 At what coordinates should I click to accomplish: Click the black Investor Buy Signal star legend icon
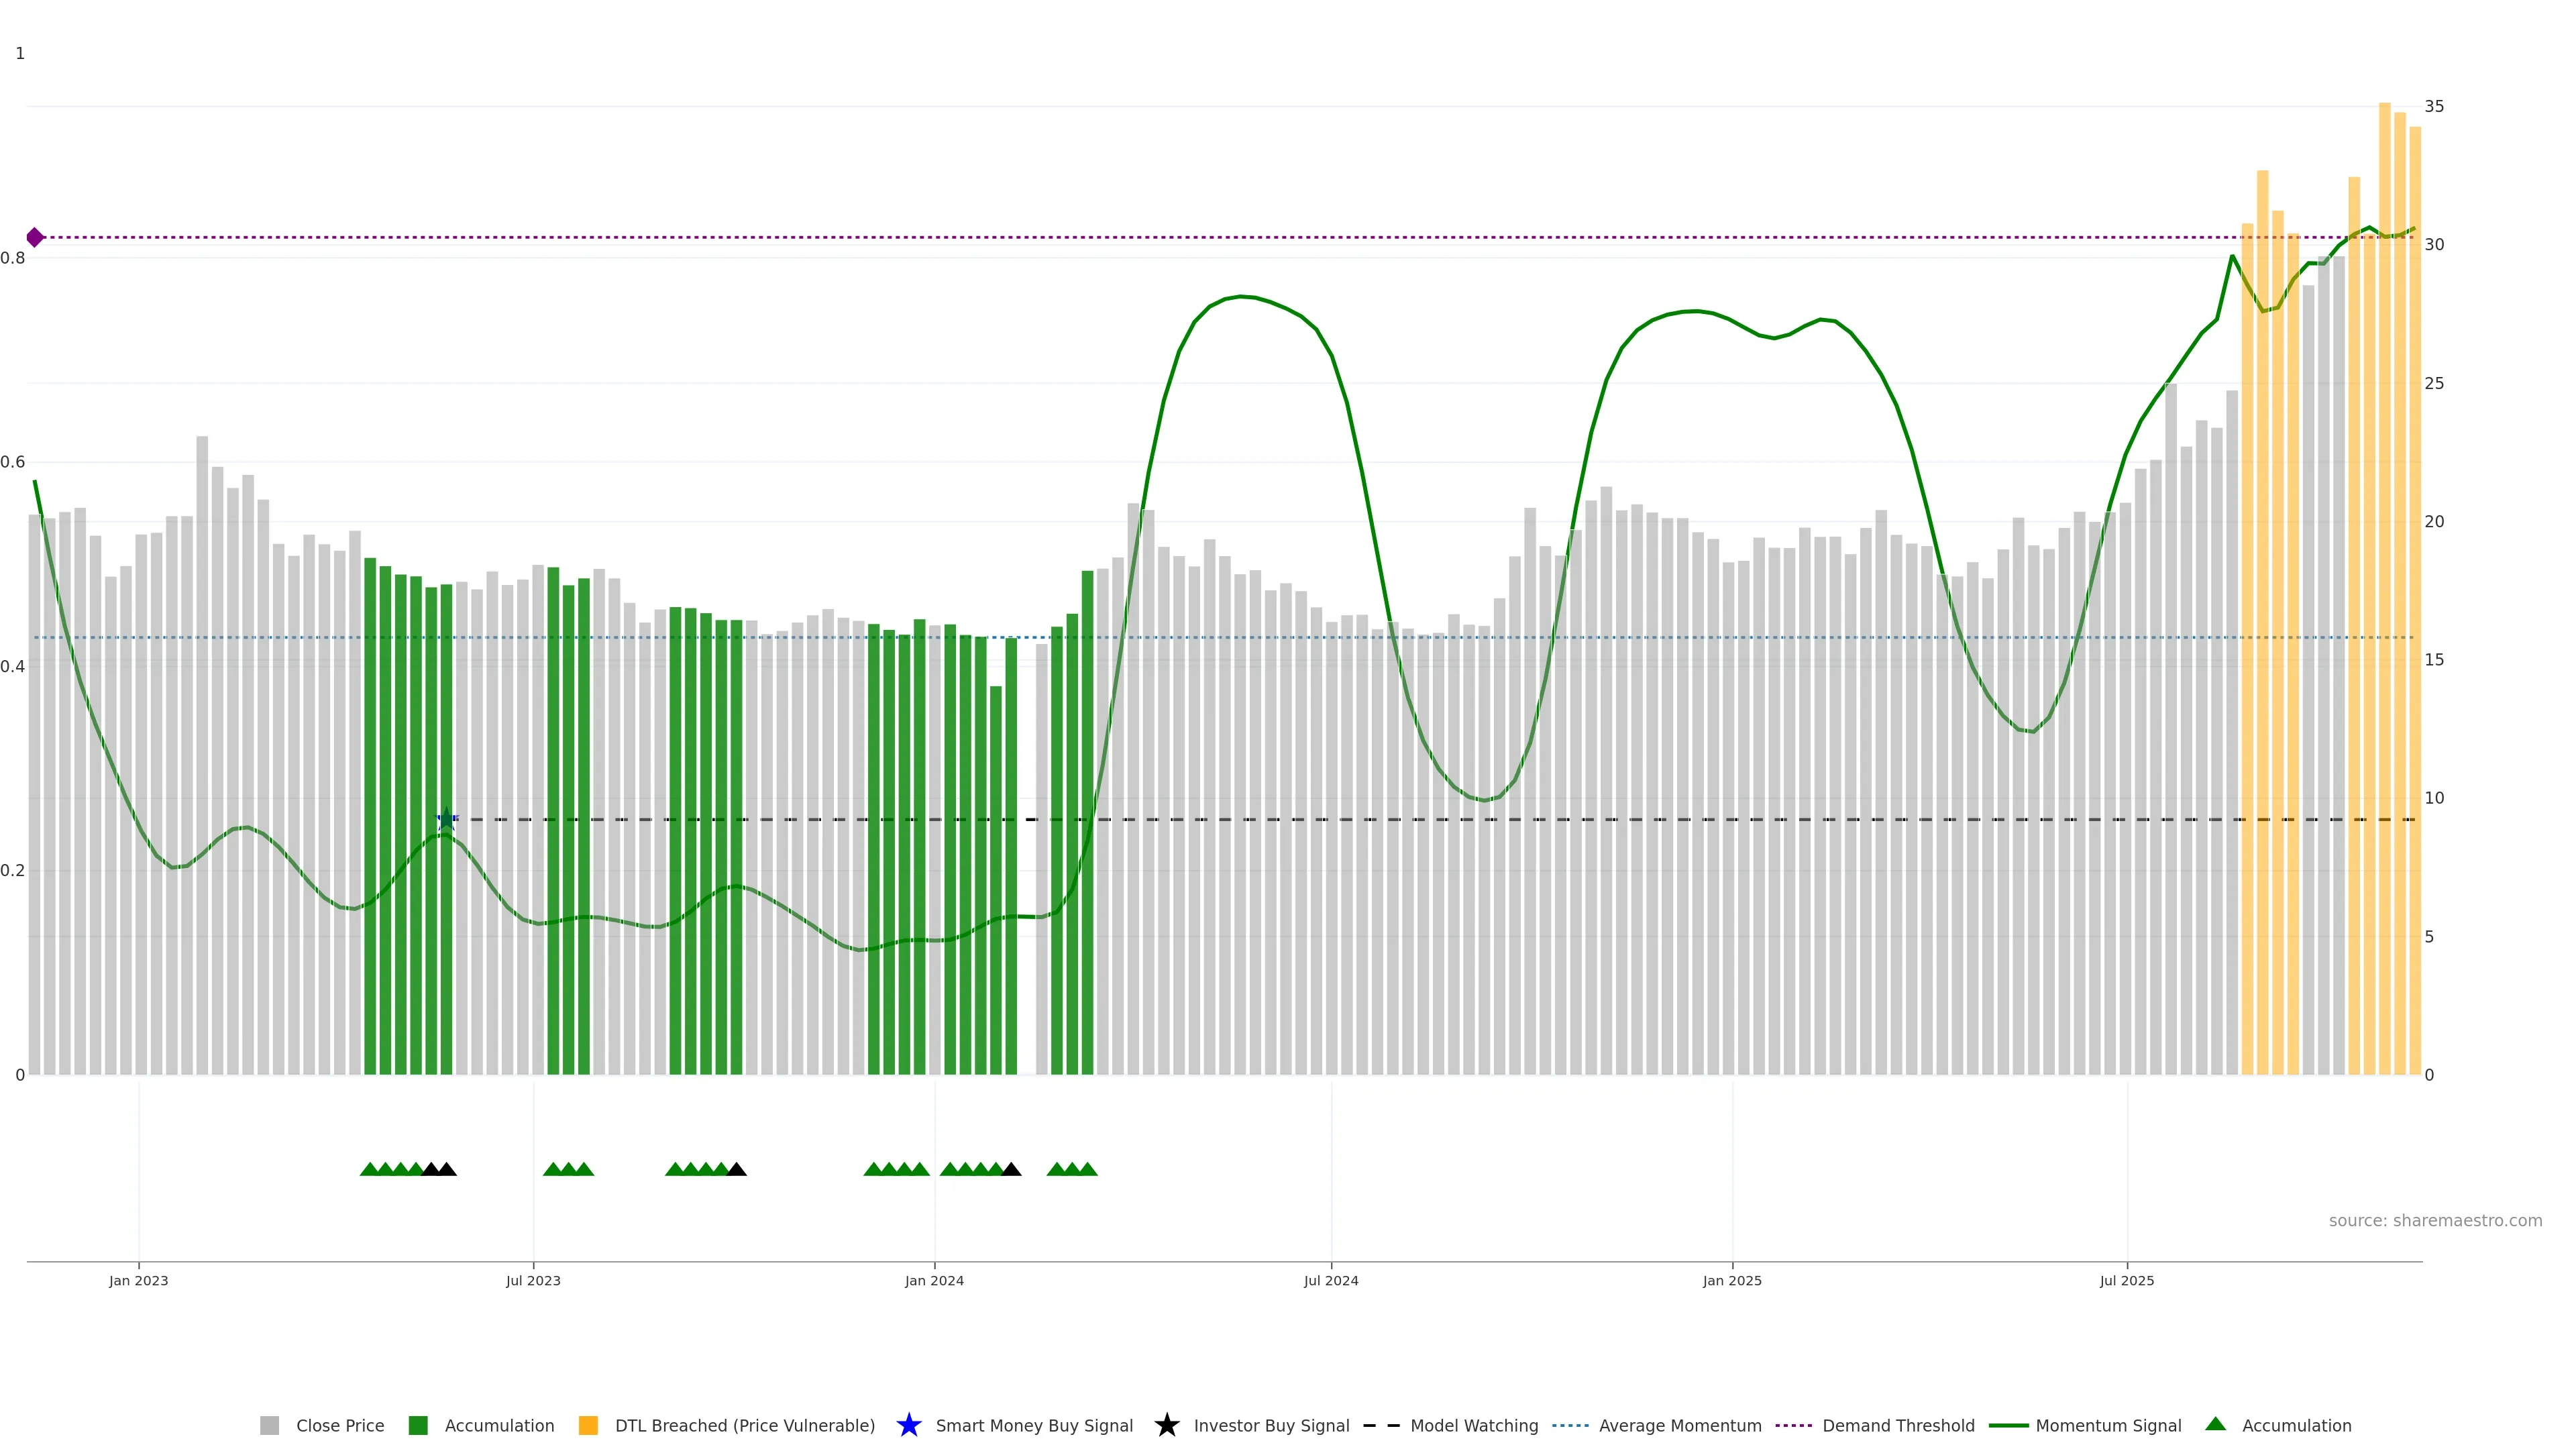[1166, 1425]
